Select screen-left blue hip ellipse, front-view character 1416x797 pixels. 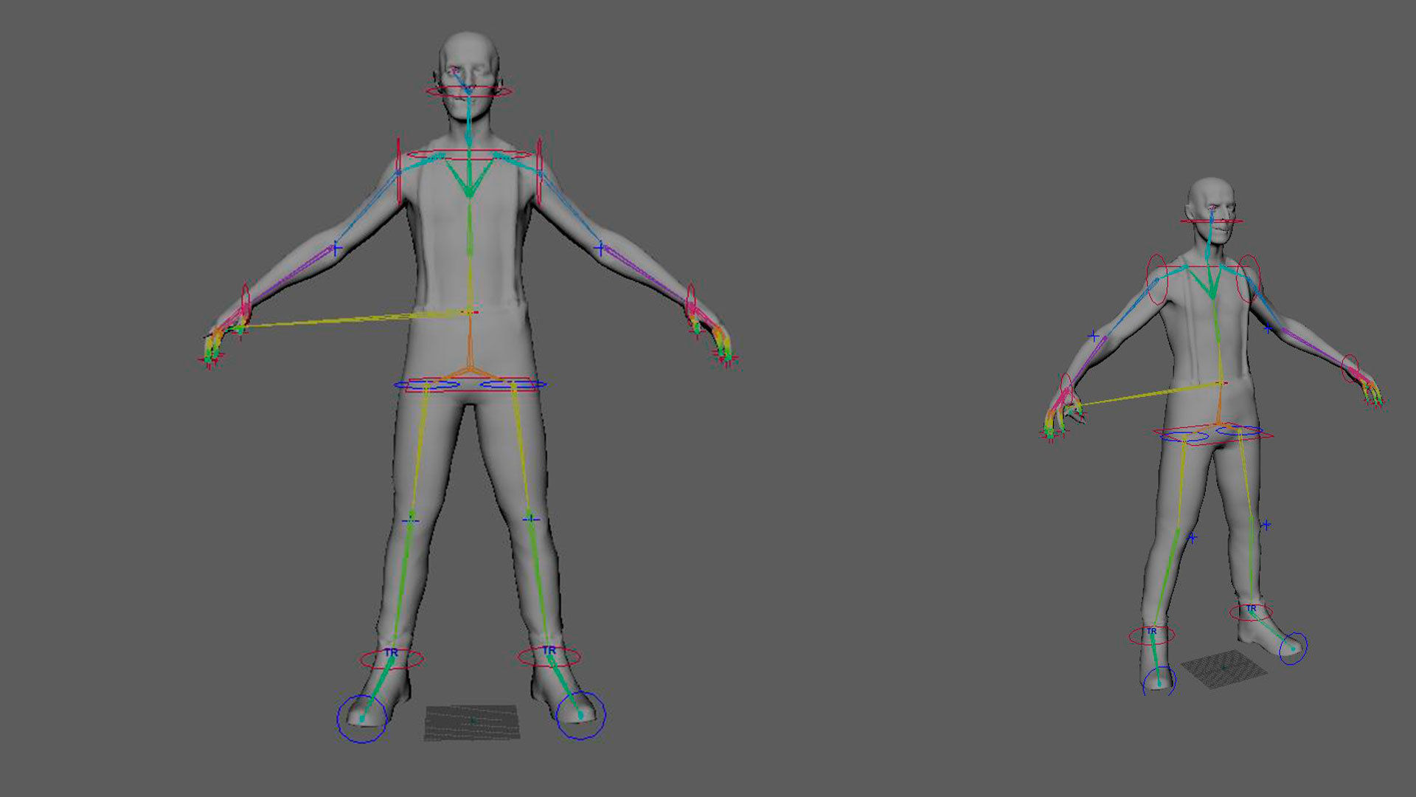pyautogui.click(x=426, y=384)
